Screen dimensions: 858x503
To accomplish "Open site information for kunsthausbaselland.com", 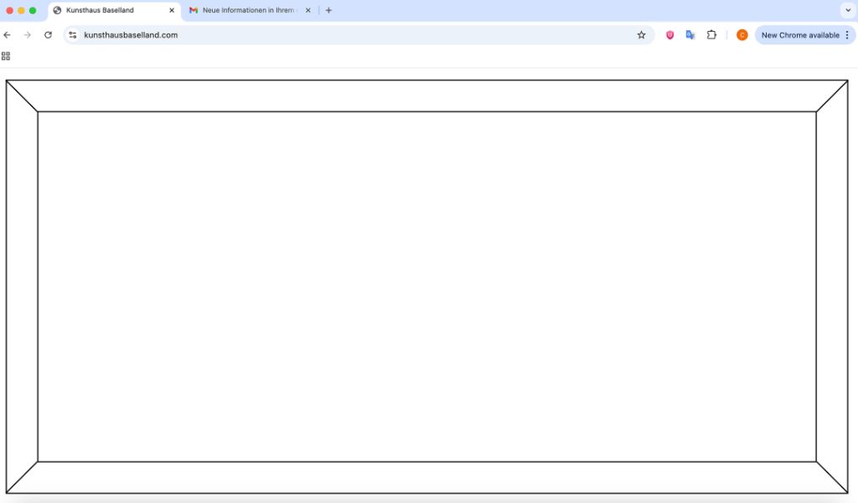I will pyautogui.click(x=73, y=35).
